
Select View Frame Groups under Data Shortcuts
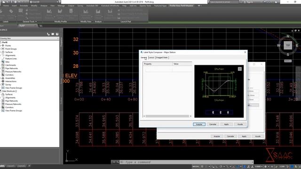click(x=14, y=111)
